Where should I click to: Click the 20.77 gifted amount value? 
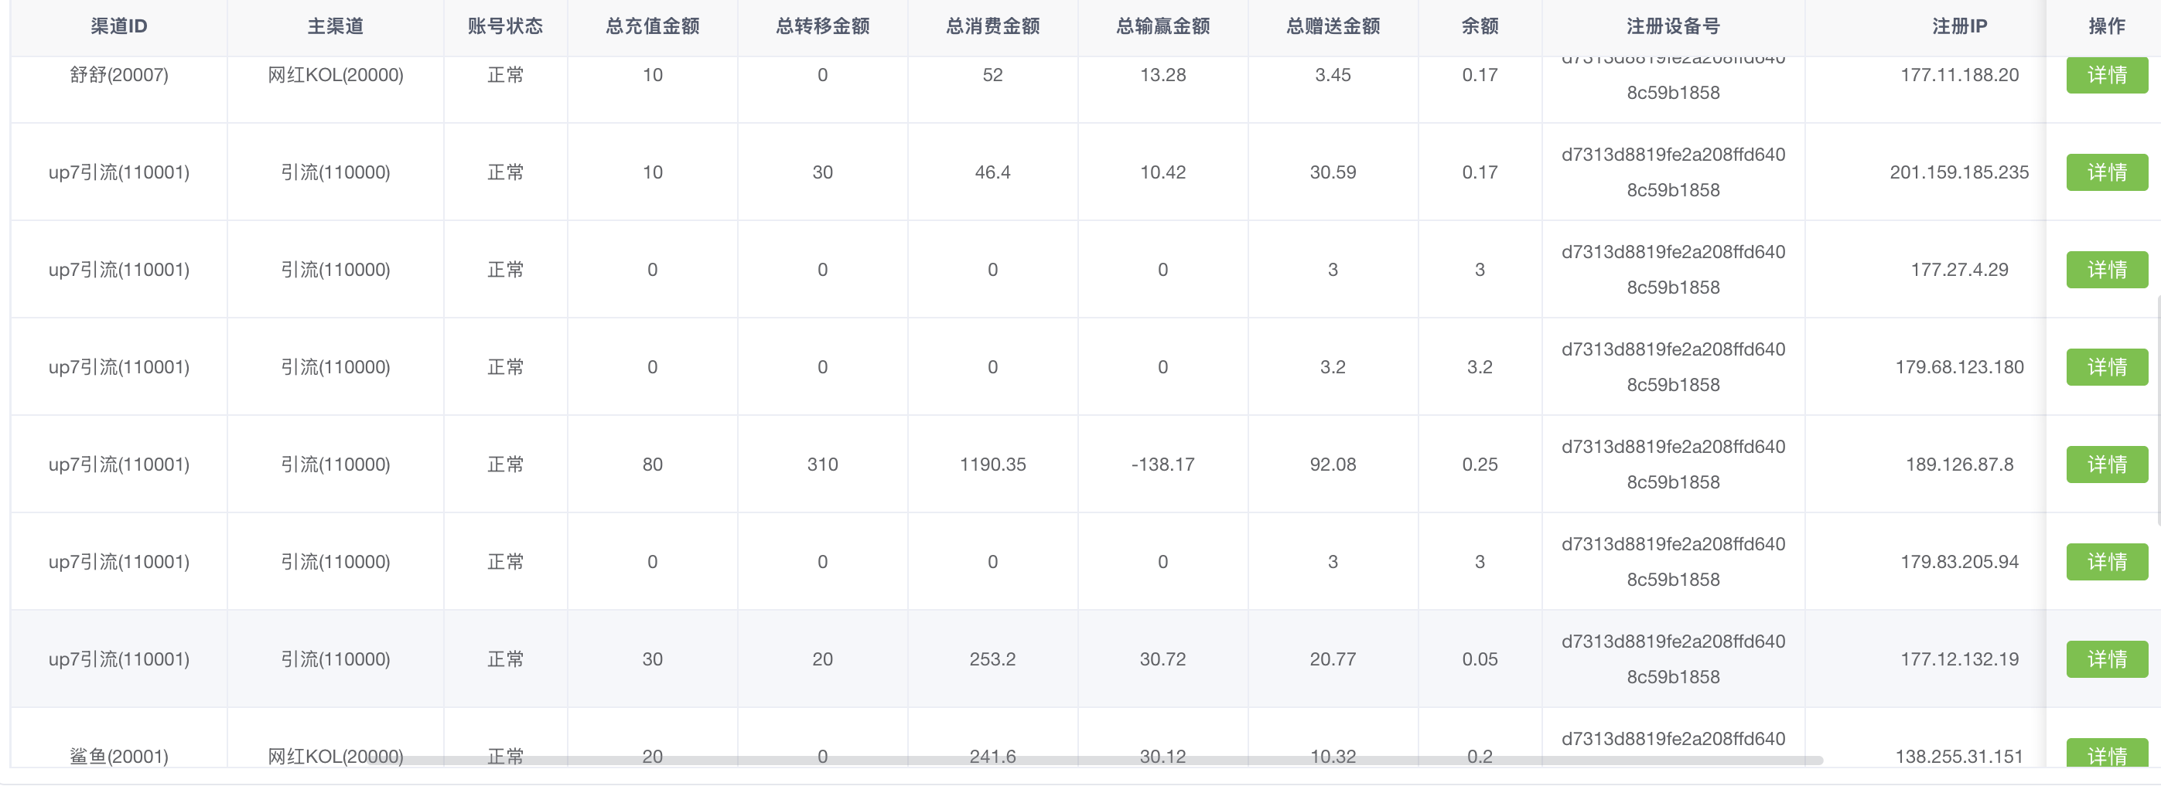[1333, 658]
